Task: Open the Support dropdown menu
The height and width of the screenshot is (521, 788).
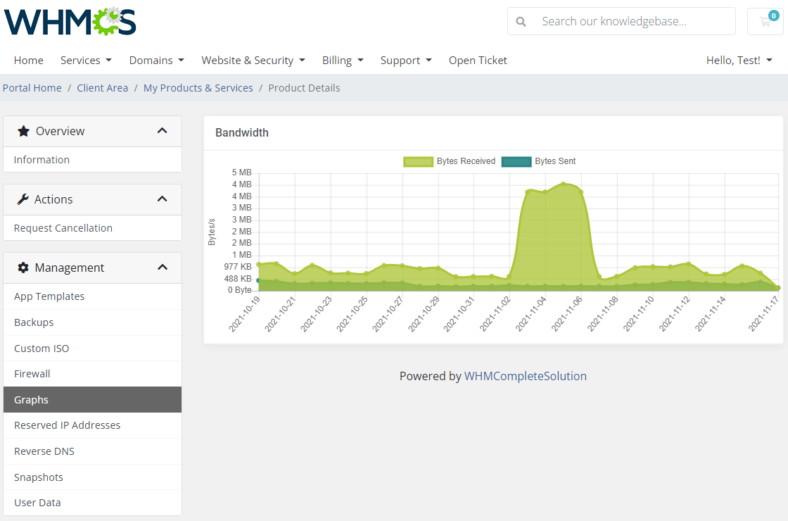Action: pos(406,61)
